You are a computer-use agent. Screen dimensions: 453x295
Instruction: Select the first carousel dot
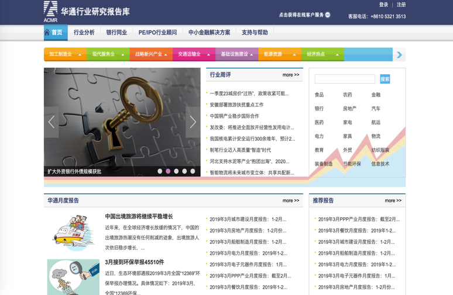point(160,171)
